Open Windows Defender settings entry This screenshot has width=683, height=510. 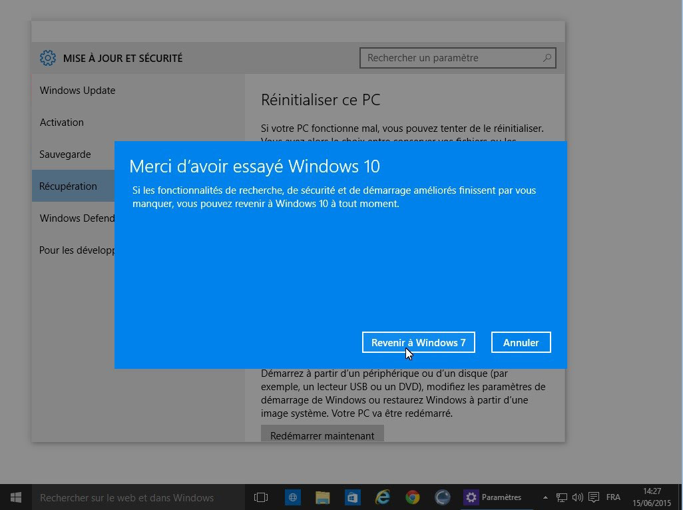[x=77, y=218]
